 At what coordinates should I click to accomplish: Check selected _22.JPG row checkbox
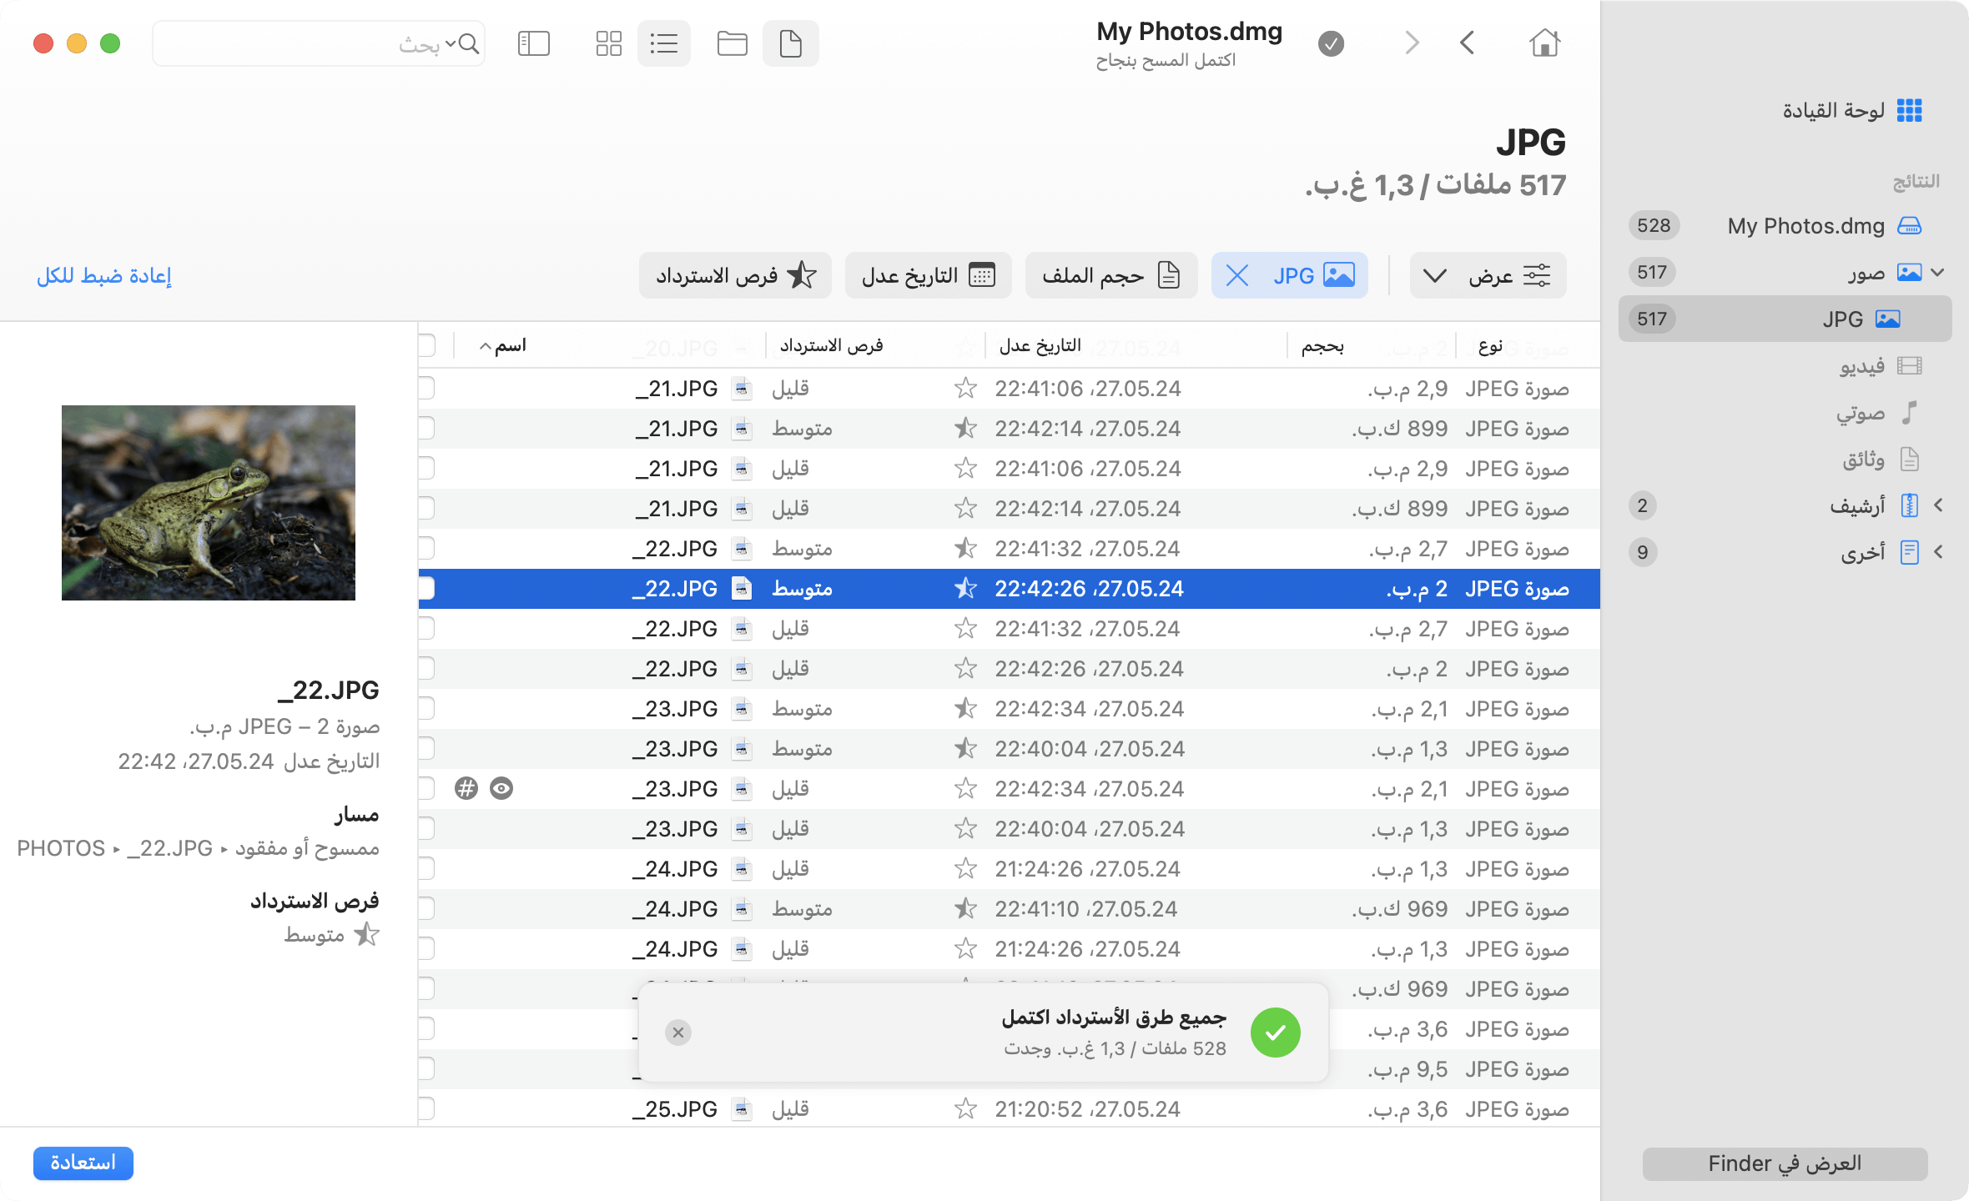426,588
